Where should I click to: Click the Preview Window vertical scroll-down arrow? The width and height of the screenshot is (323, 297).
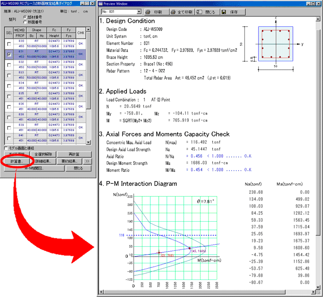(318, 287)
